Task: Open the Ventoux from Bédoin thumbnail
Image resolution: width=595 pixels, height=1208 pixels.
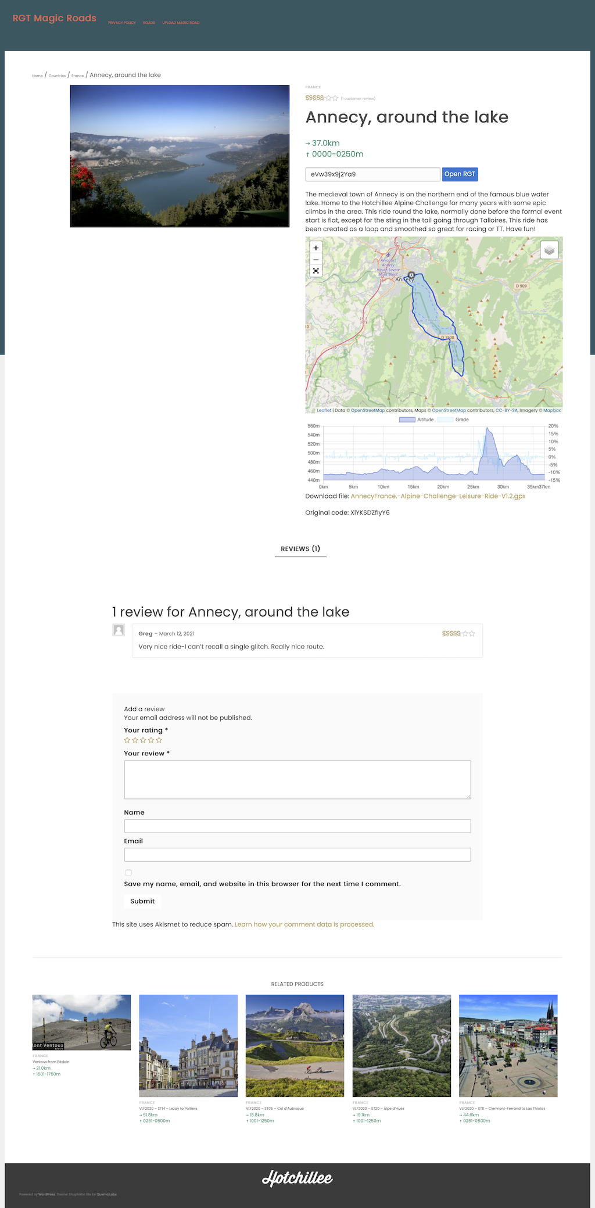Action: point(81,1022)
